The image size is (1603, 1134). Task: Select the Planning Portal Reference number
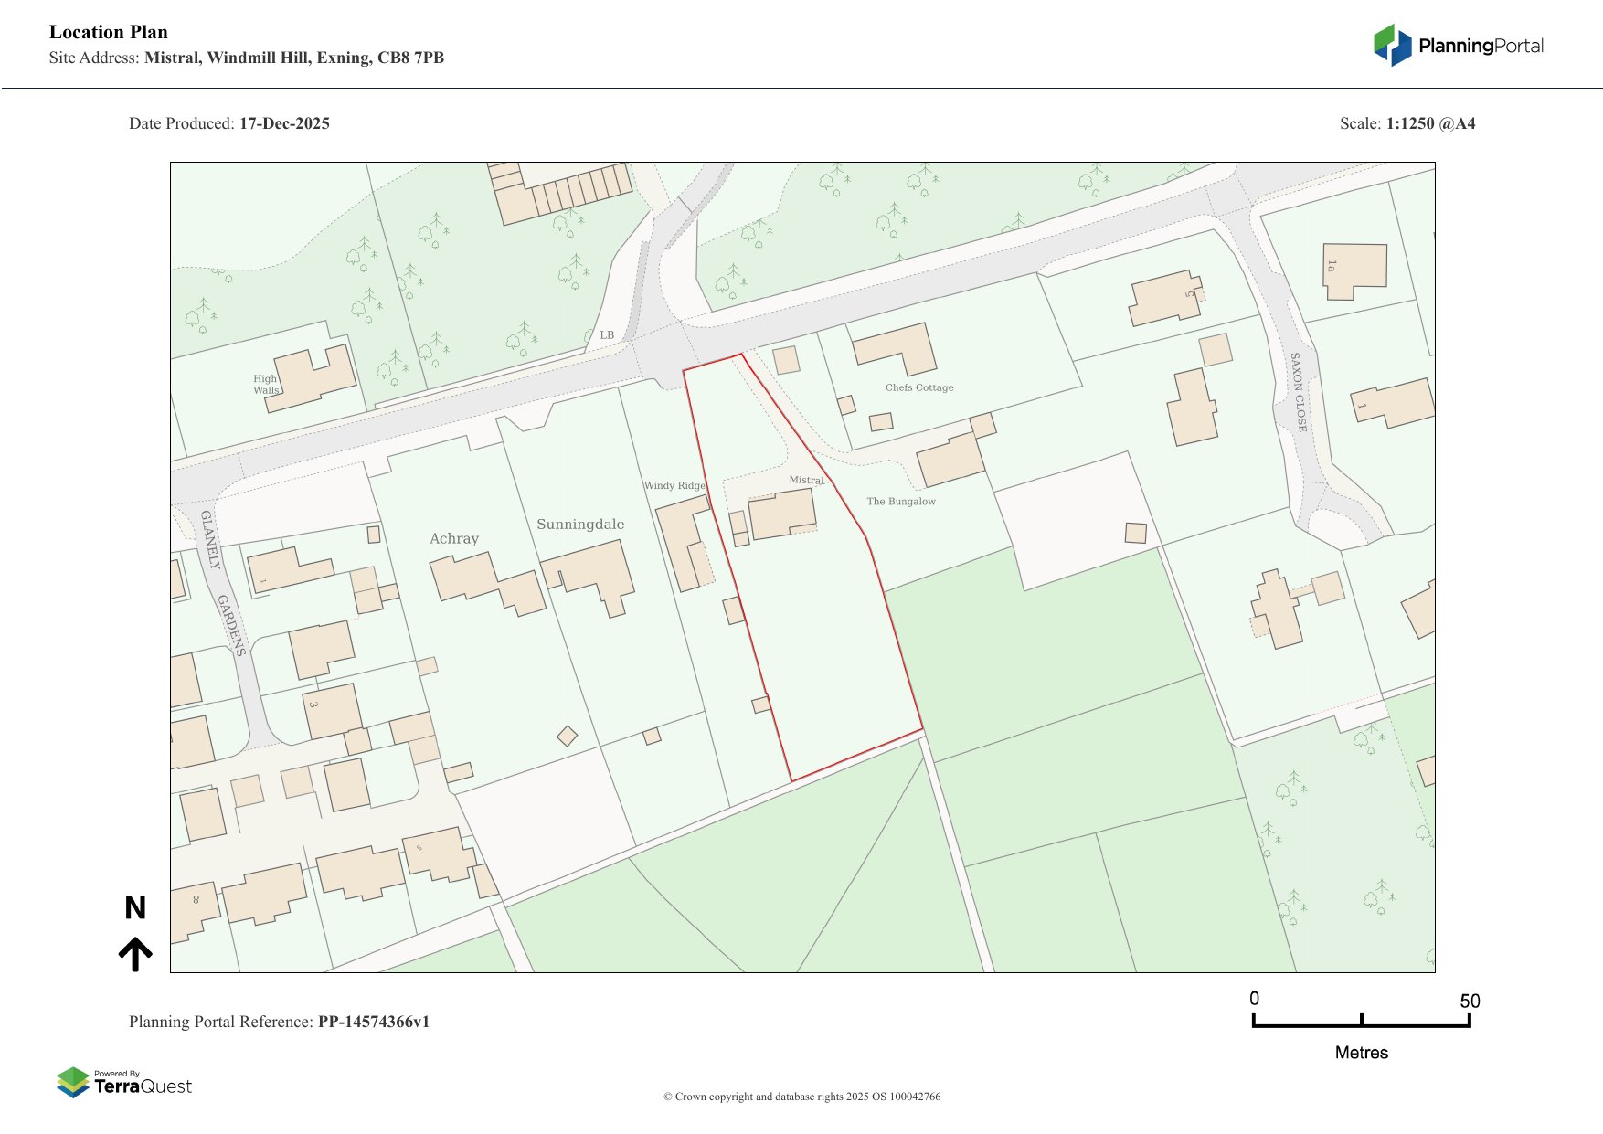[x=373, y=1022]
